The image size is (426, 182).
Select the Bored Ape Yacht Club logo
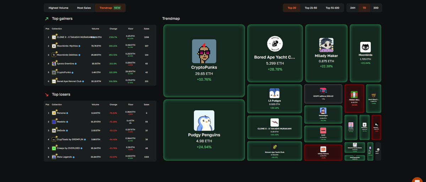(x=275, y=44)
